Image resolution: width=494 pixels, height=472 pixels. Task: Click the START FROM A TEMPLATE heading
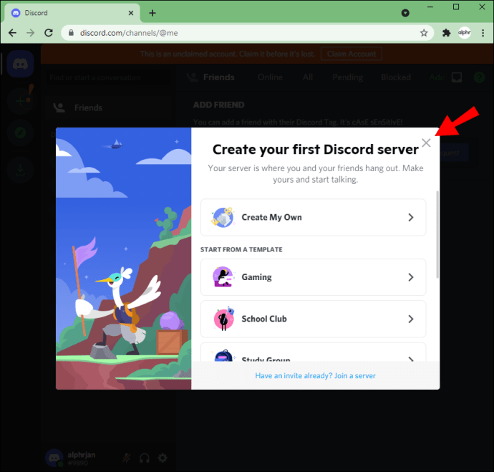click(x=241, y=249)
